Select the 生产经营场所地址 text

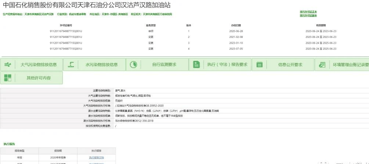[28, 14]
